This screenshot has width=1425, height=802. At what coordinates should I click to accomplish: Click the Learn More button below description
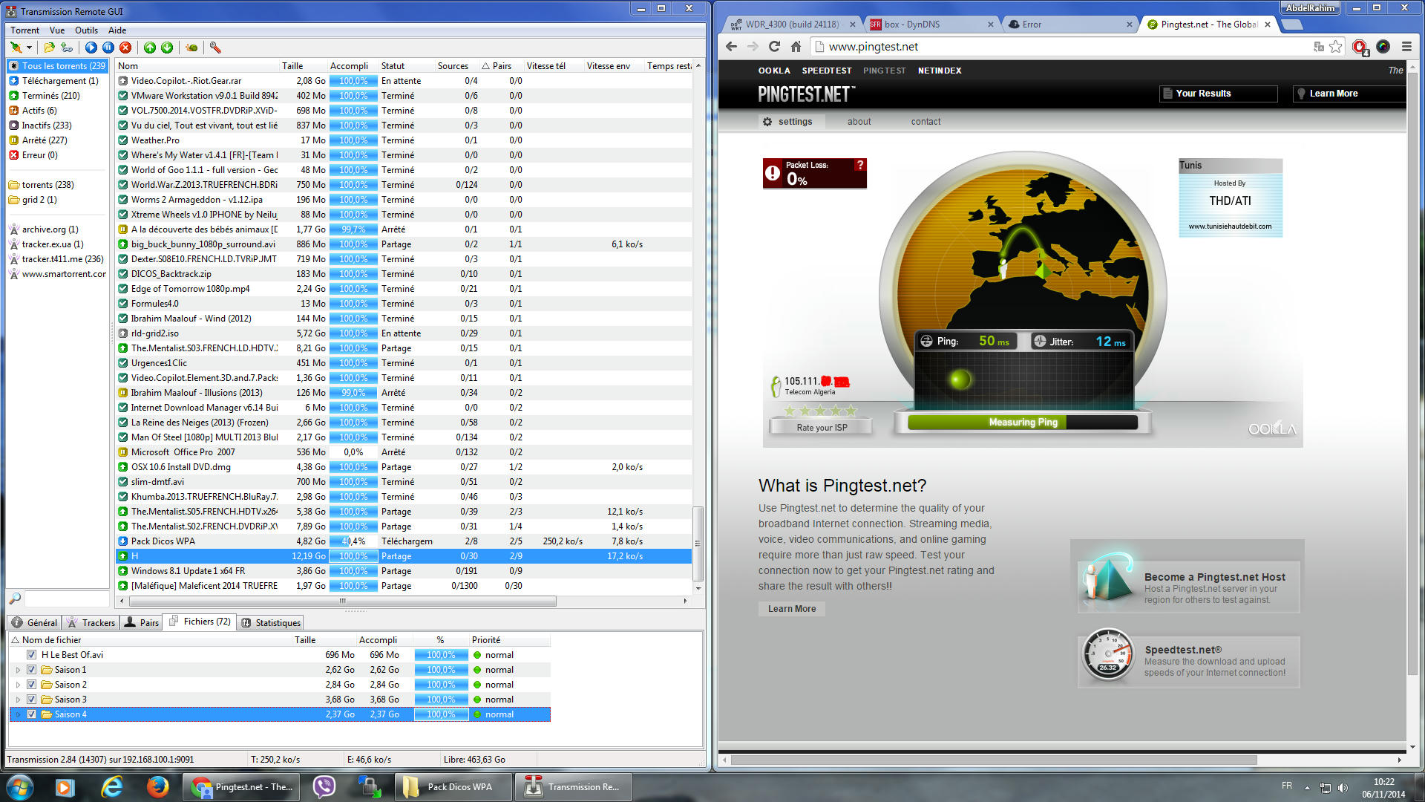click(x=791, y=609)
